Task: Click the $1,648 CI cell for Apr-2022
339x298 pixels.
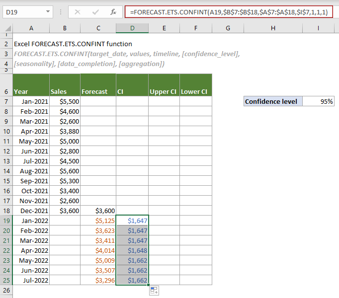Action: (132, 250)
